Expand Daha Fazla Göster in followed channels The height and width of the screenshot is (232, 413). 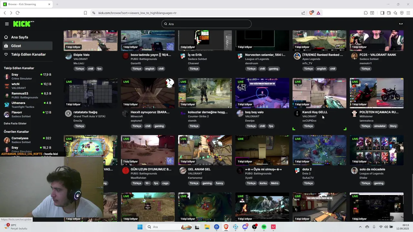15,123
